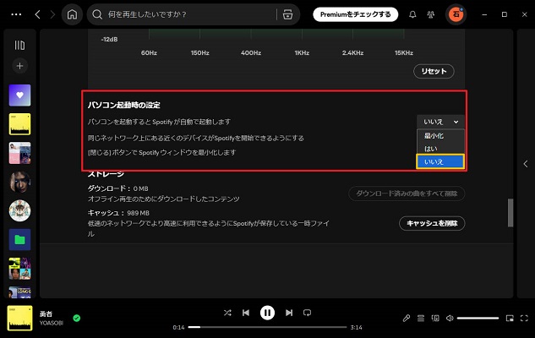535x338 pixels.
Task: Click Premiumをチェックする button
Action: point(355,14)
